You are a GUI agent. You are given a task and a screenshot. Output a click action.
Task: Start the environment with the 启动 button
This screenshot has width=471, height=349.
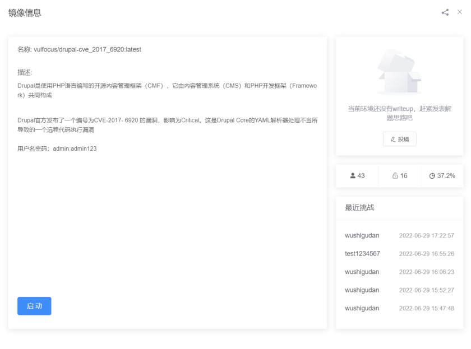point(34,306)
